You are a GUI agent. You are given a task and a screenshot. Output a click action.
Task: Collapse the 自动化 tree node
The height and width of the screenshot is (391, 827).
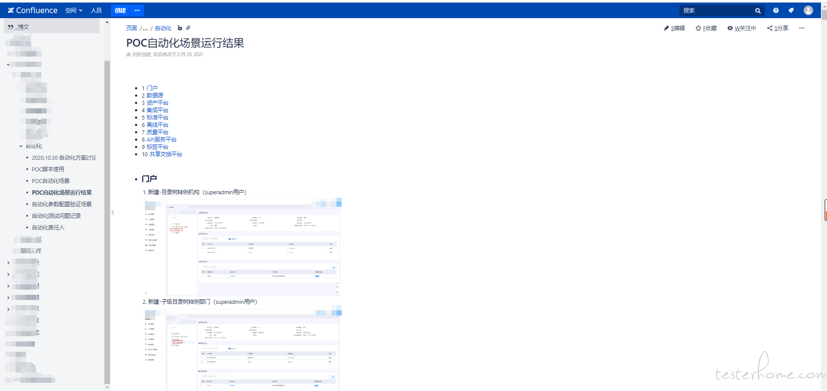pyautogui.click(x=21, y=146)
